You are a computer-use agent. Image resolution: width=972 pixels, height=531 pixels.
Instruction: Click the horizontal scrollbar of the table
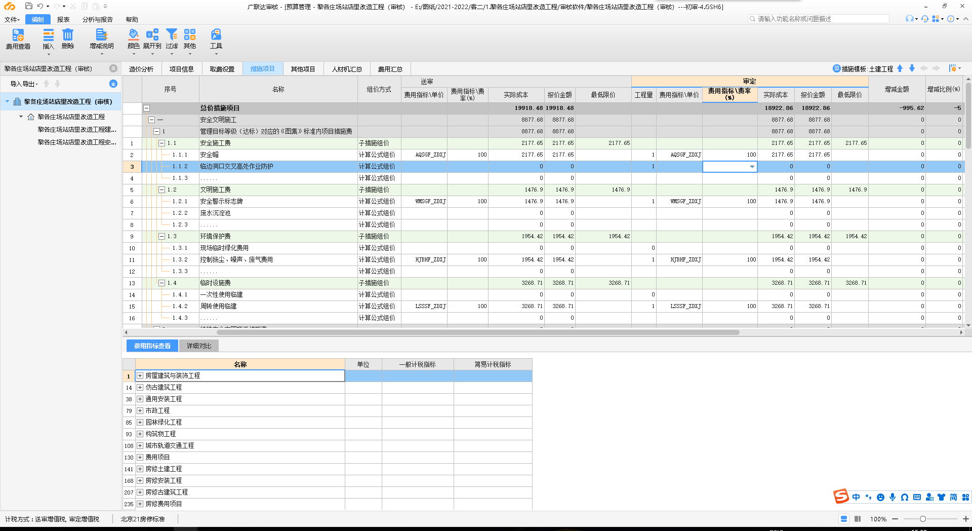coord(478,332)
